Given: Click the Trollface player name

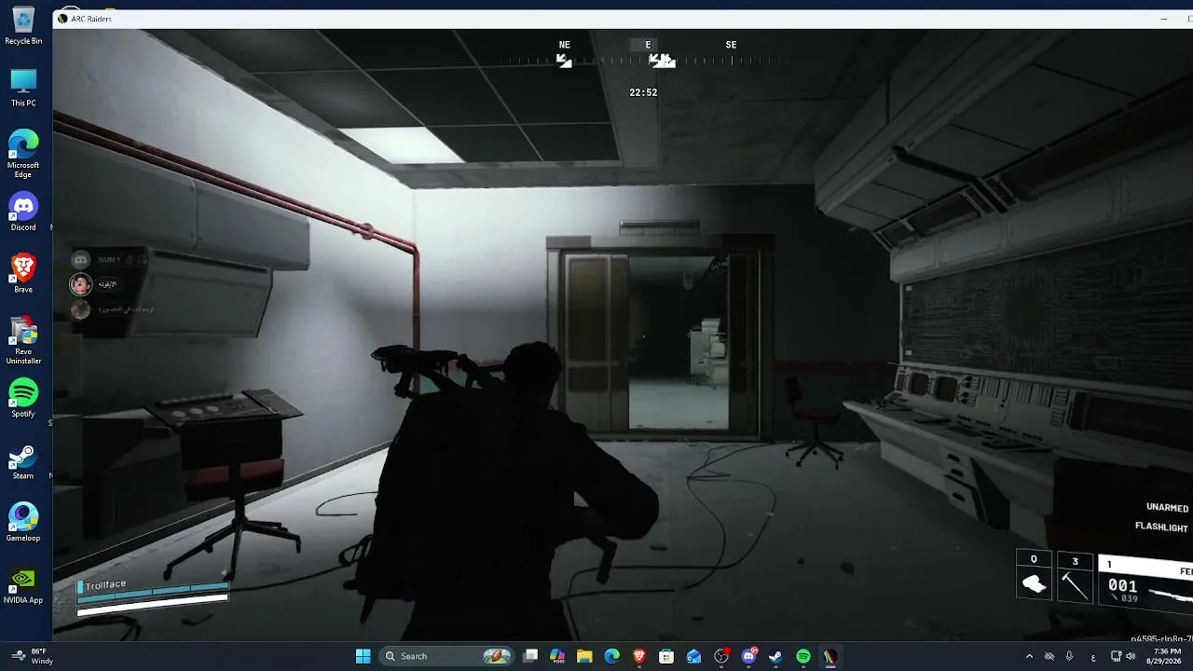Looking at the screenshot, I should pos(105,584).
